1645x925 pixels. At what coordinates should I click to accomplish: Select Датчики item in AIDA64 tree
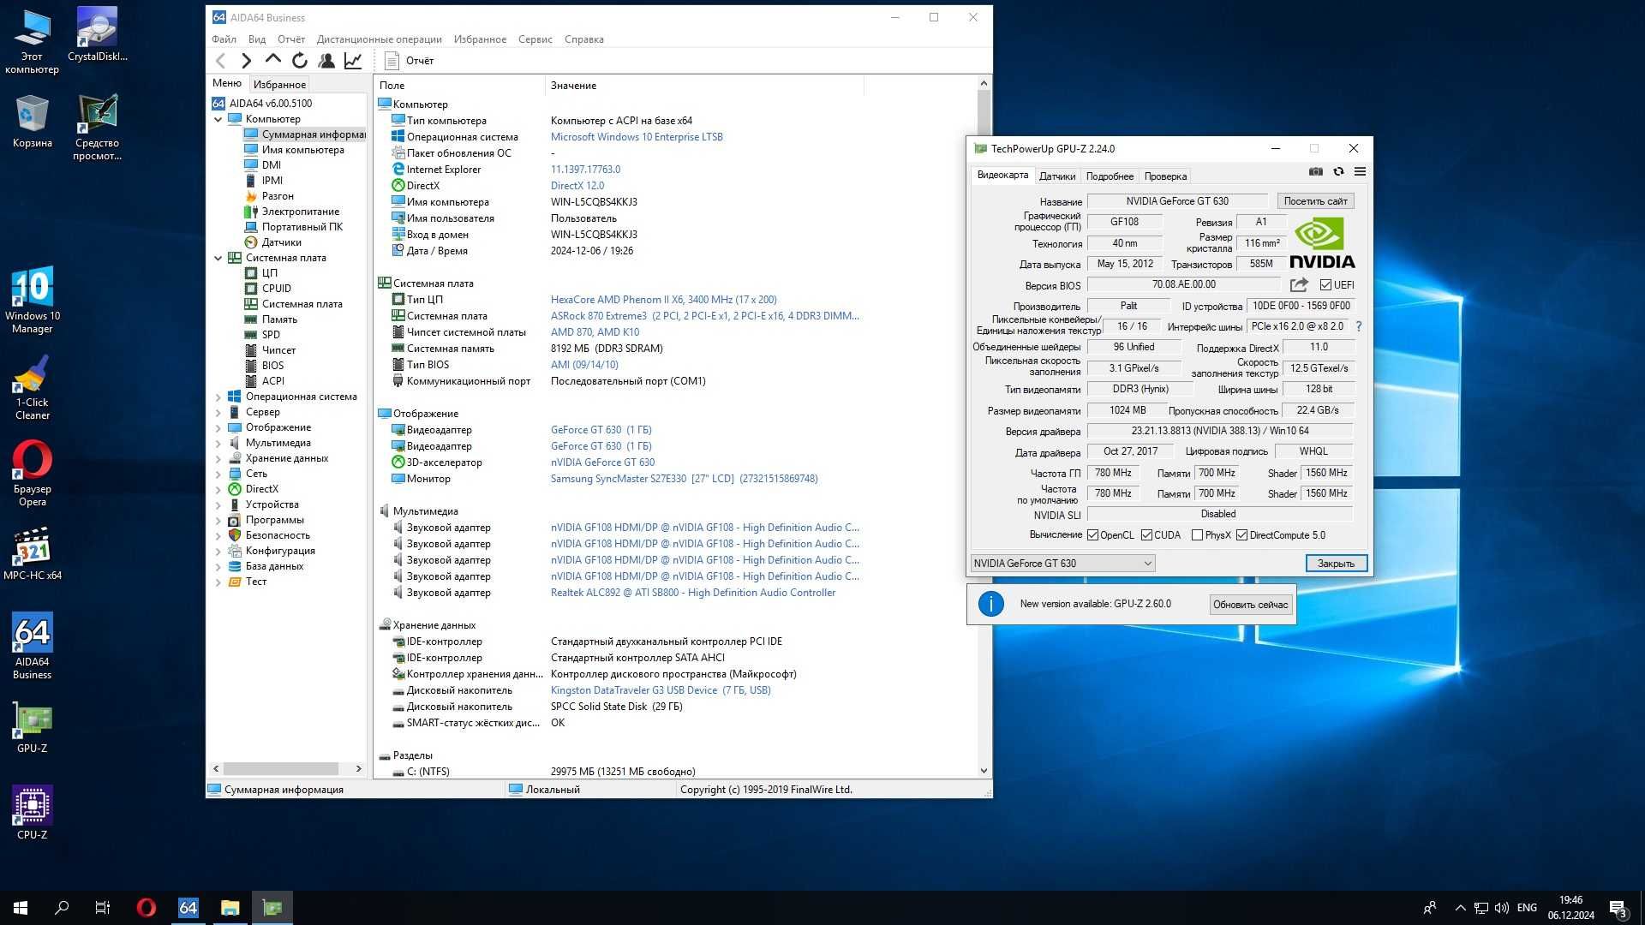281,242
